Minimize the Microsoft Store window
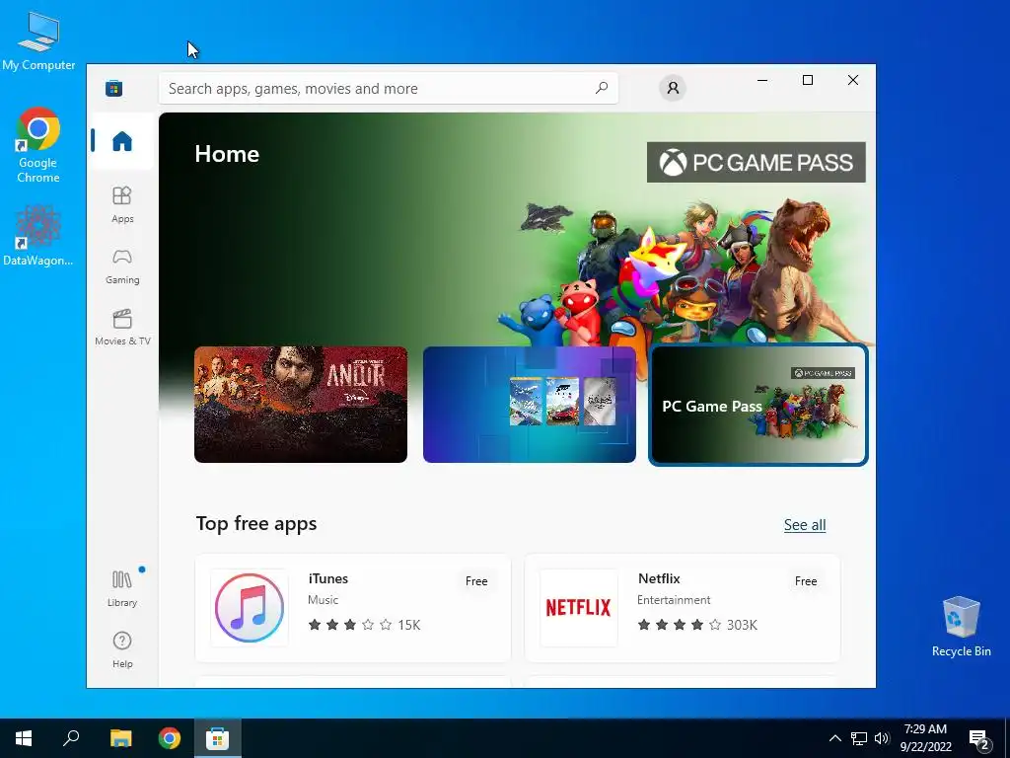Screen dimensions: 1010x758 (762, 80)
